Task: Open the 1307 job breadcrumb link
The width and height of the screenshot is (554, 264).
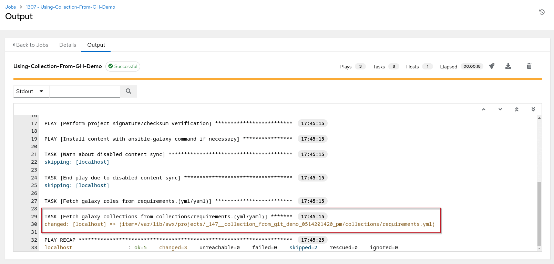Action: (x=71, y=7)
